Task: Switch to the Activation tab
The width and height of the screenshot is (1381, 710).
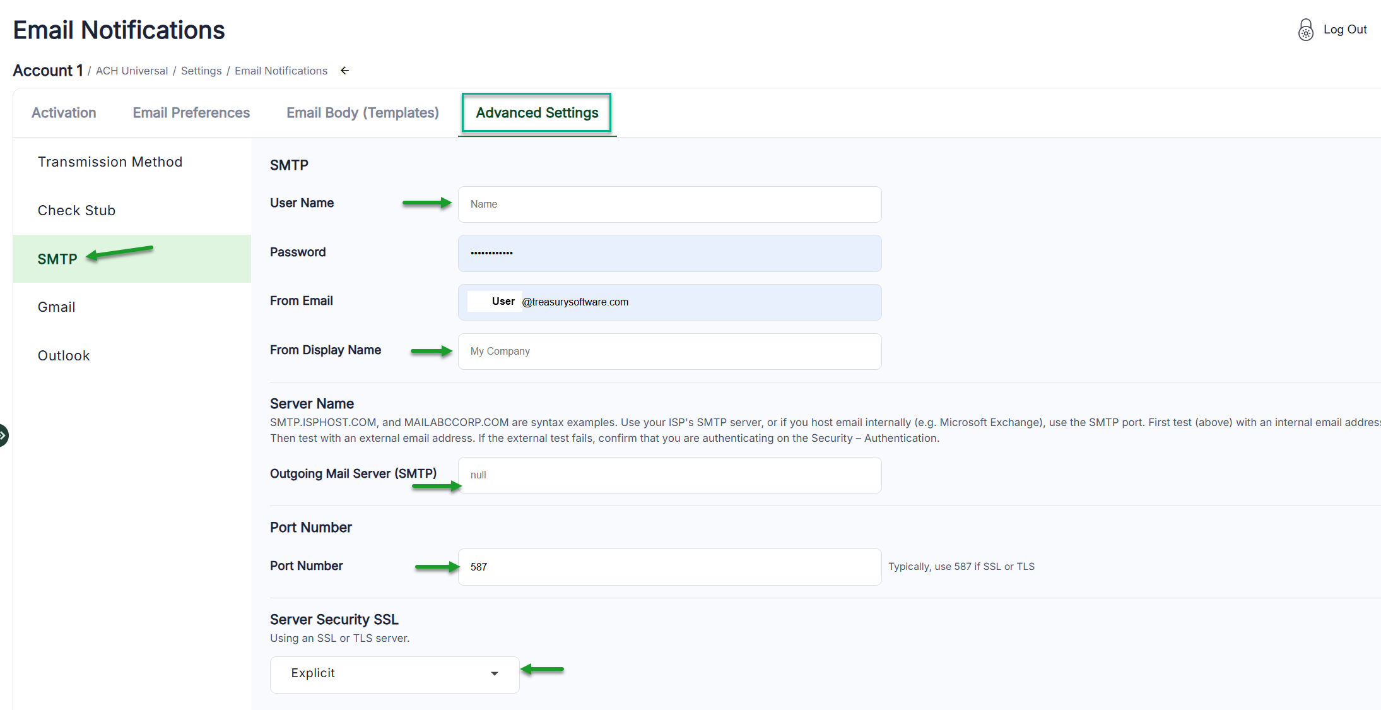Action: click(x=64, y=113)
